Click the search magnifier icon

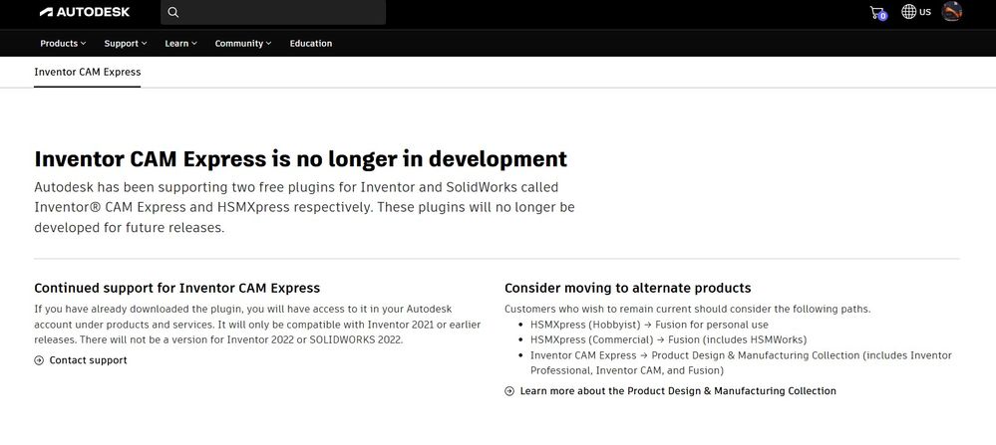[x=173, y=12]
